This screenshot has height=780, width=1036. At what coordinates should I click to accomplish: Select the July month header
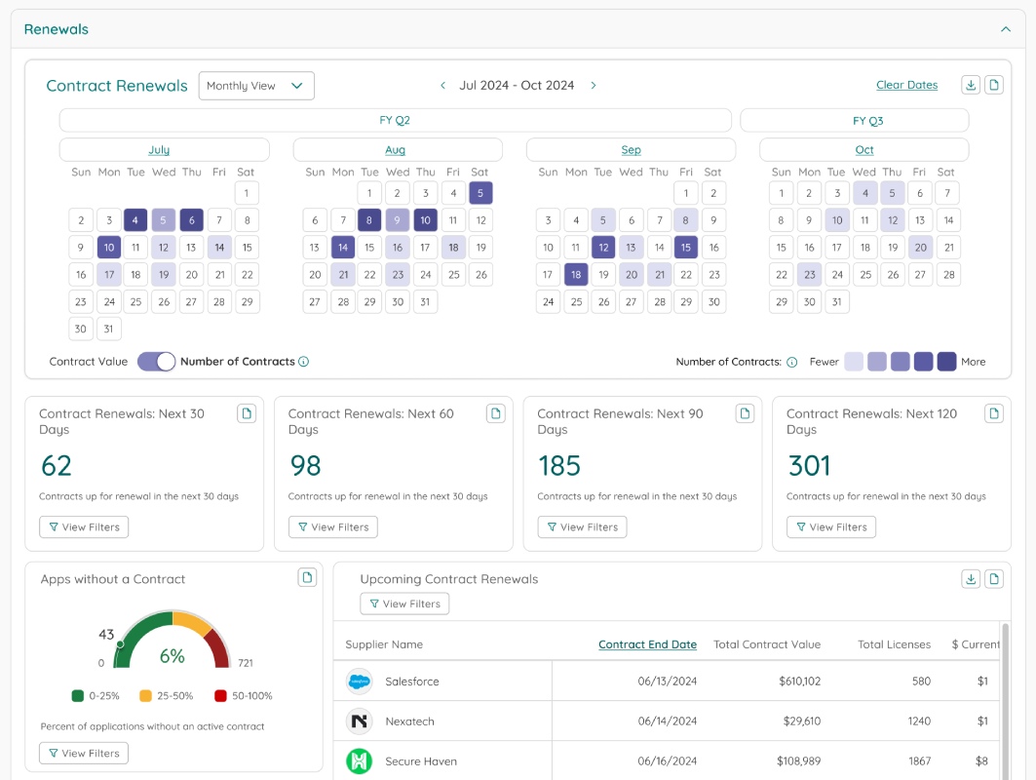coord(159,150)
